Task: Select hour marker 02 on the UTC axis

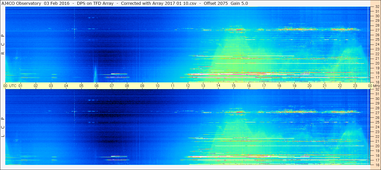Action: (36, 86)
